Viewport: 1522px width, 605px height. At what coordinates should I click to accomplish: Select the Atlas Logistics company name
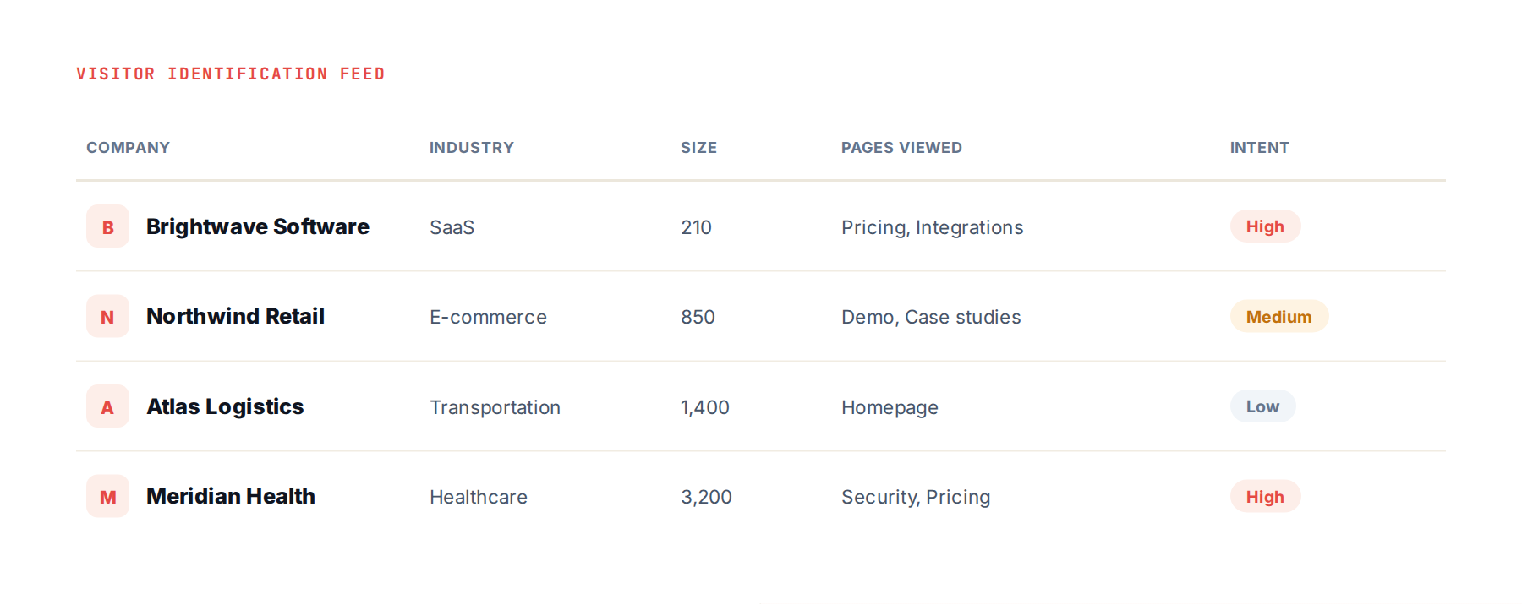pyautogui.click(x=225, y=406)
